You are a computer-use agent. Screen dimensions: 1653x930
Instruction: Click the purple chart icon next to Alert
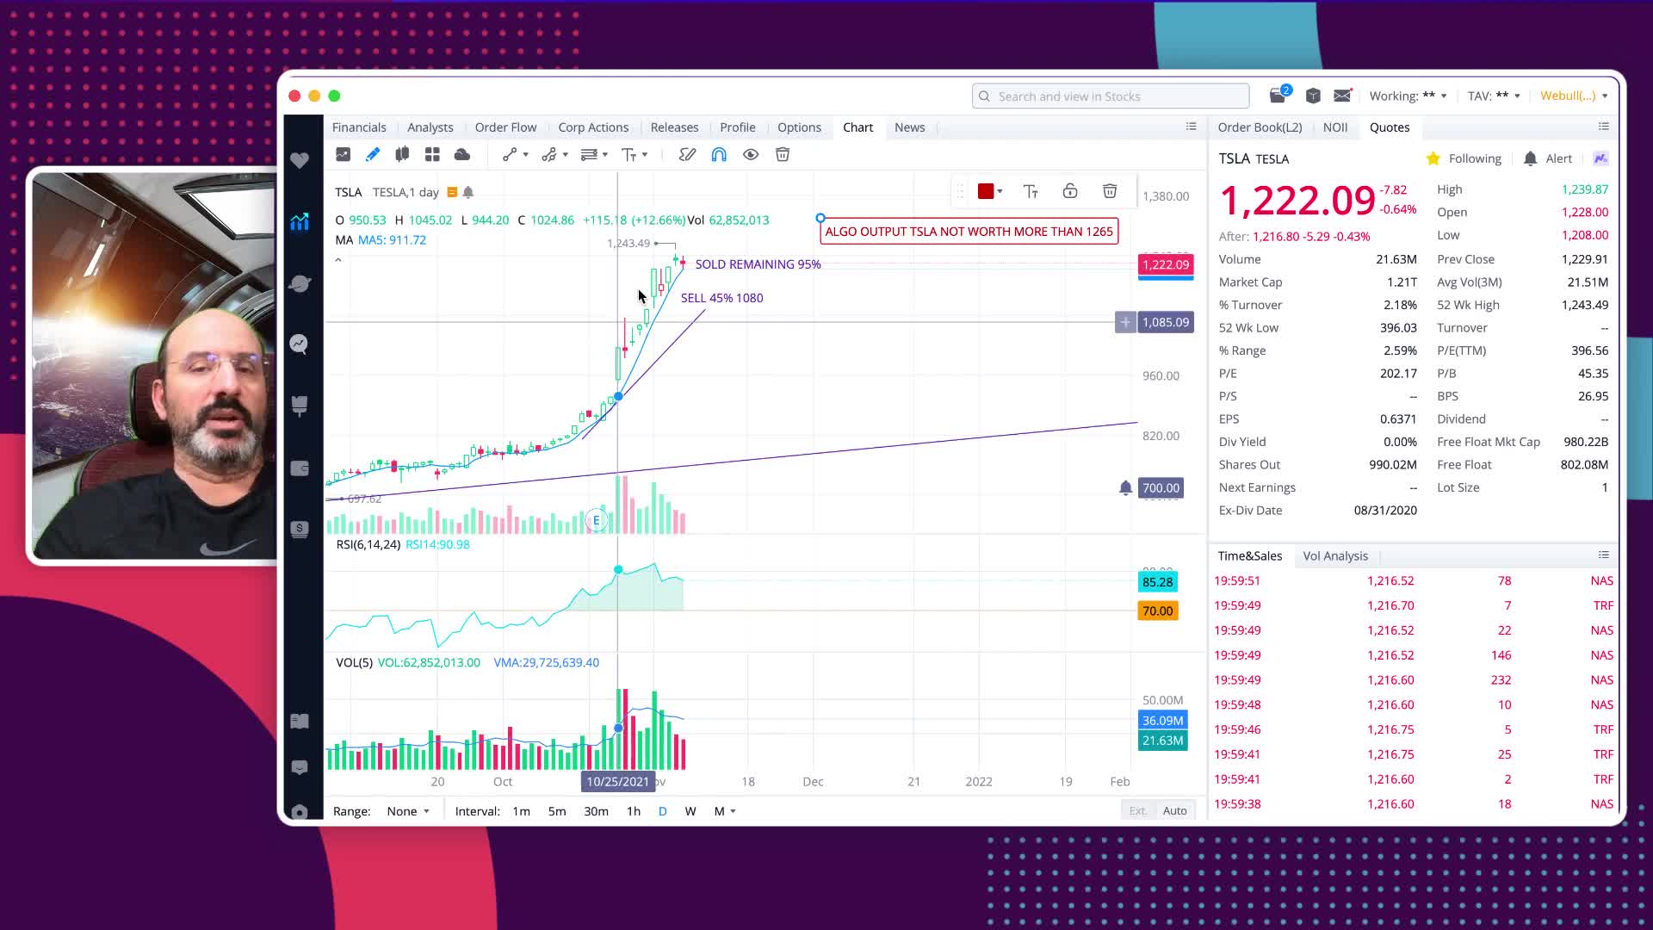tap(1600, 158)
